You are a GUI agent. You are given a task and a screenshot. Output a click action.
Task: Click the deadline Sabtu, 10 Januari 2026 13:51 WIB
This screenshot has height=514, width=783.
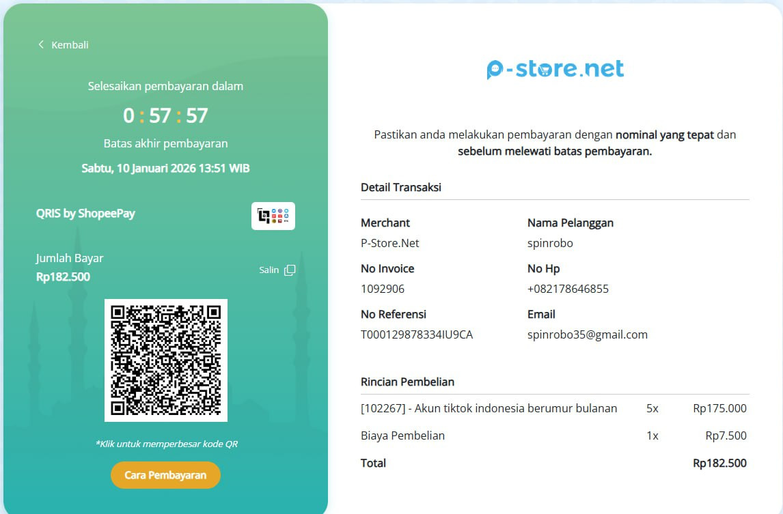[x=165, y=169]
